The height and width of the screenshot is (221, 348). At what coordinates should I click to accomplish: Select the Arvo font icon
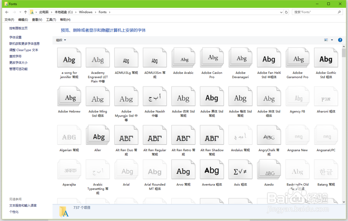pyautogui.click(x=183, y=169)
